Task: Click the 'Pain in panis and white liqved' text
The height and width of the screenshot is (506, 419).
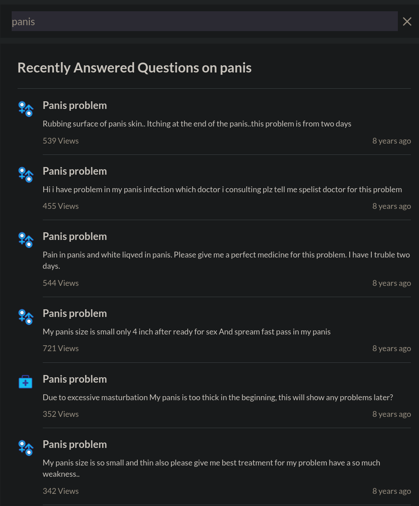Action: point(226,260)
